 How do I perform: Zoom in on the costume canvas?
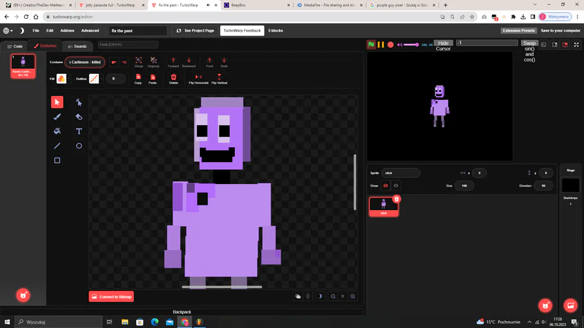353,296
